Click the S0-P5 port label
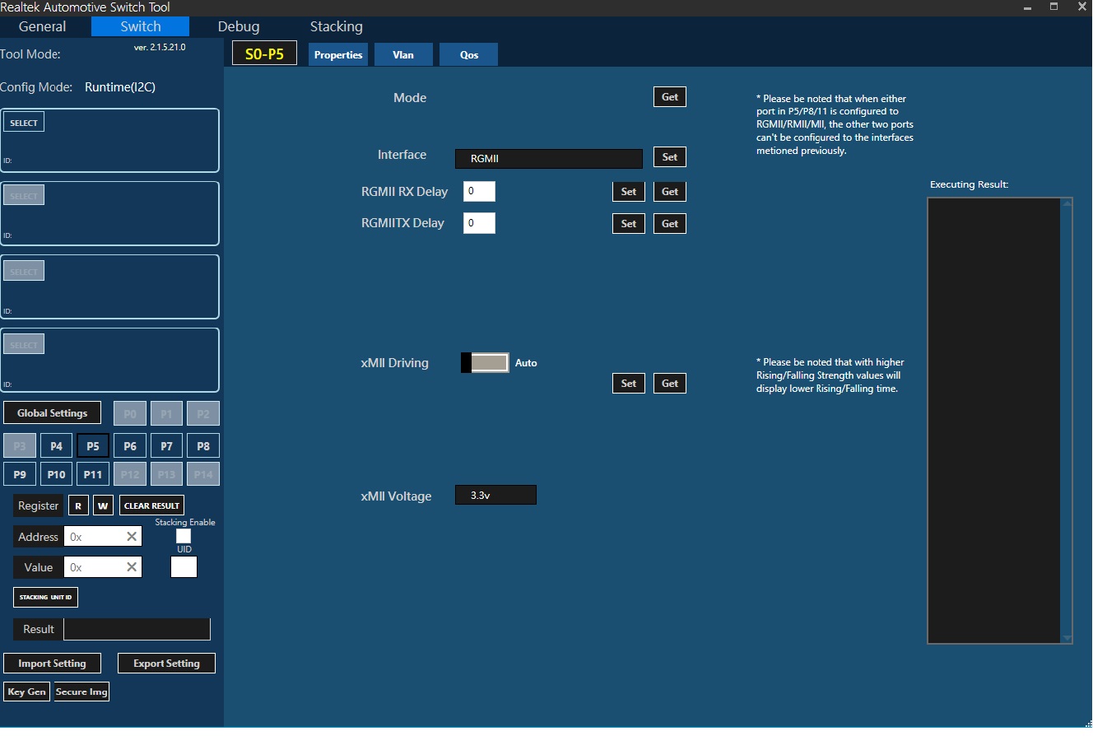 [264, 54]
